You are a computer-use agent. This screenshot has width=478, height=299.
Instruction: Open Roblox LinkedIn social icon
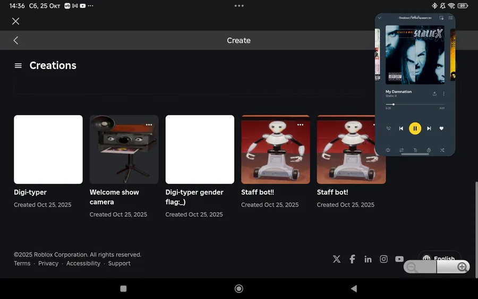(x=368, y=259)
